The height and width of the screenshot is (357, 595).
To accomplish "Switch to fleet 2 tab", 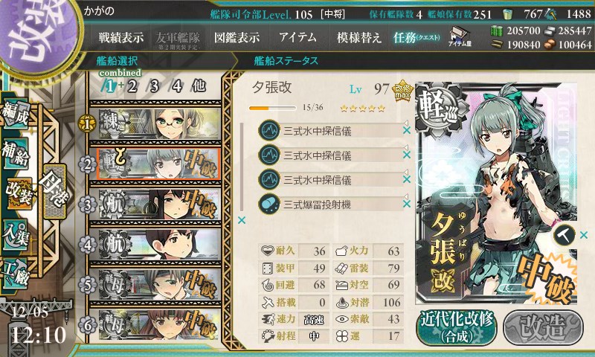I will click(x=132, y=86).
